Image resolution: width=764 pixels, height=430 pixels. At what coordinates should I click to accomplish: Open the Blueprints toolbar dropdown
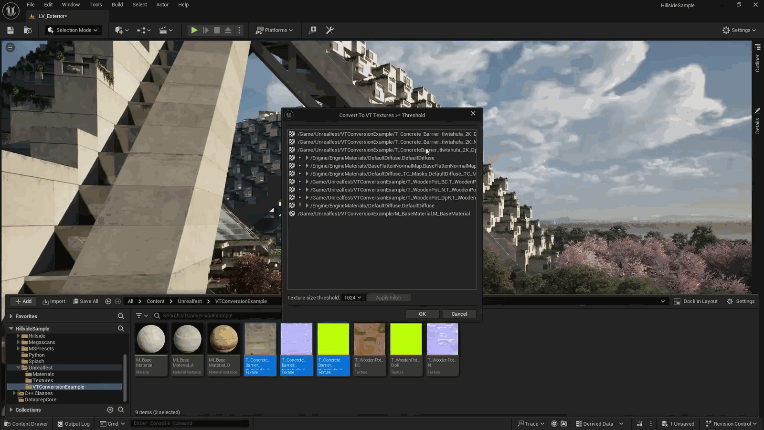tap(144, 30)
